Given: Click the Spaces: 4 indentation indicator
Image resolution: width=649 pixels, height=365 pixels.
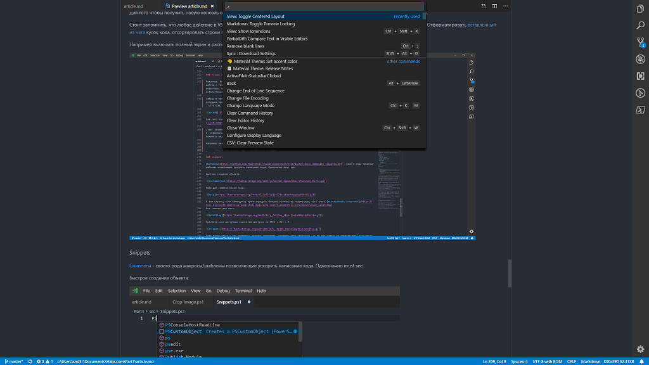Looking at the screenshot, I should click(x=518, y=361).
